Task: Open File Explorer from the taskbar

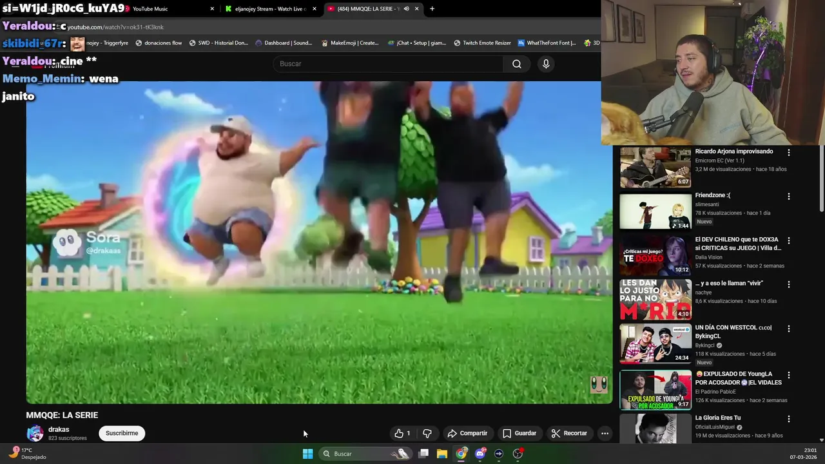Action: pos(442,454)
